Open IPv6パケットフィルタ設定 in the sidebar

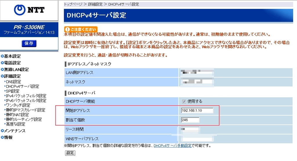[x=26, y=101]
